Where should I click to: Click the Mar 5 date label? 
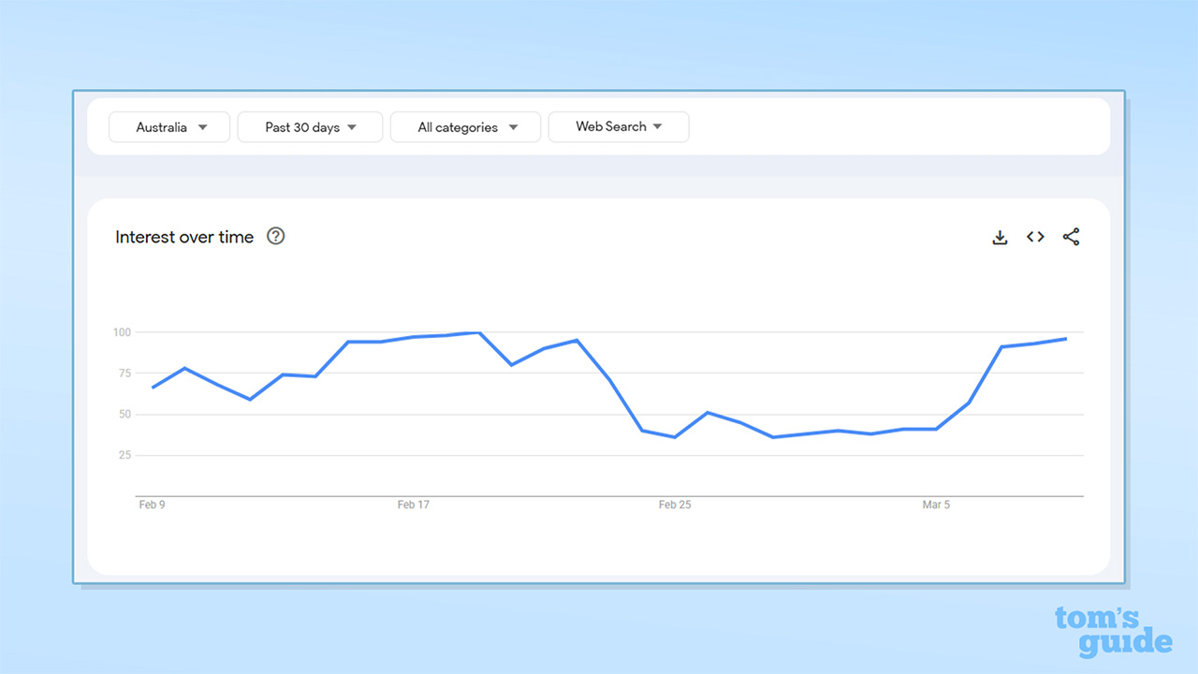936,505
